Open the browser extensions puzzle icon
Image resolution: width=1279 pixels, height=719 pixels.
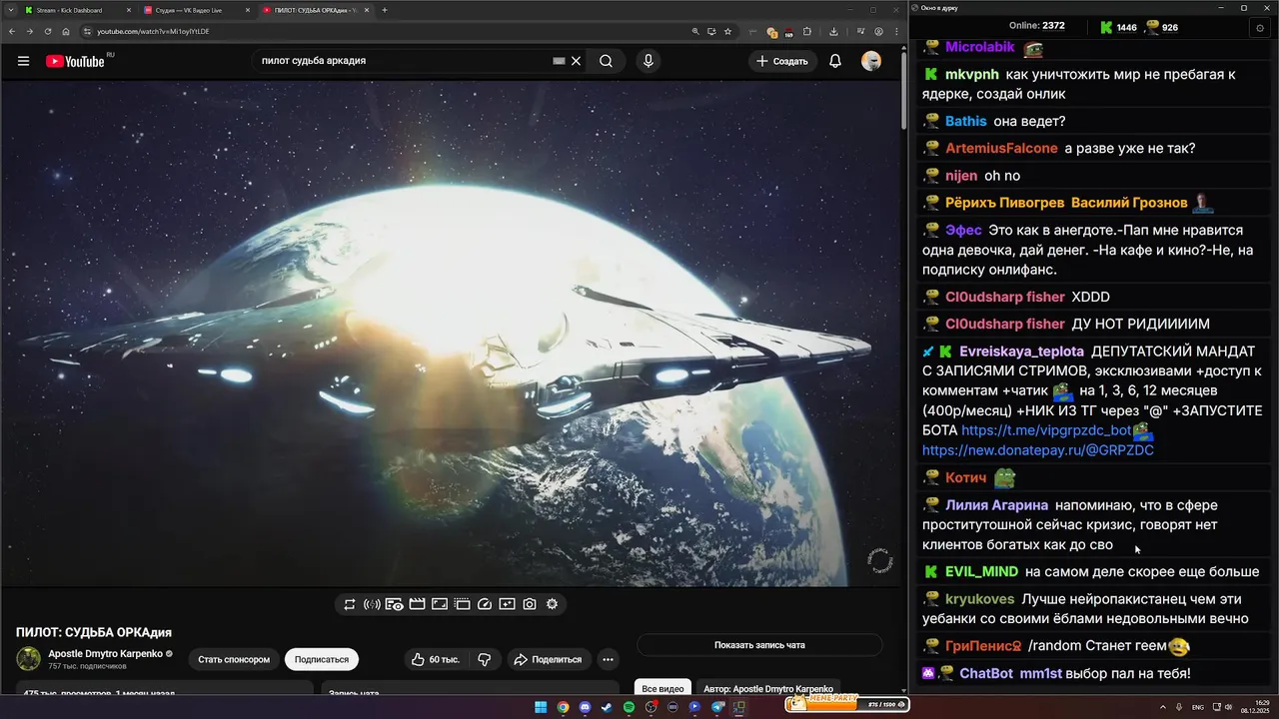coord(807,31)
